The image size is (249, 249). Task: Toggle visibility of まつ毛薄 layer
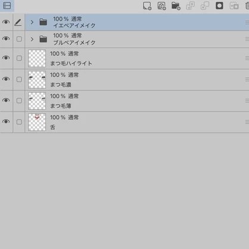click(x=6, y=100)
